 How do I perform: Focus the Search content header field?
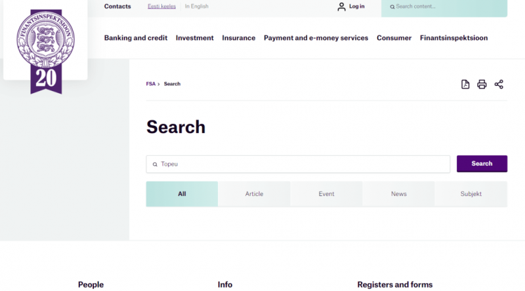(444, 7)
